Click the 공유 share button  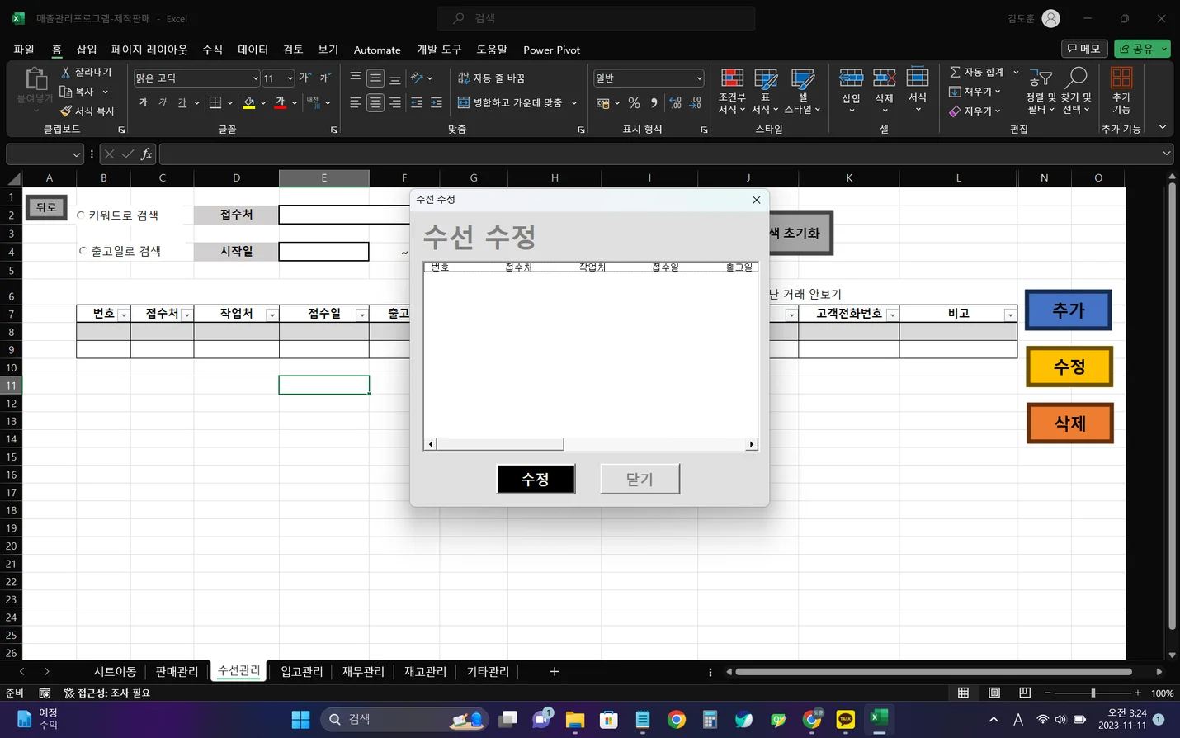[1142, 49]
